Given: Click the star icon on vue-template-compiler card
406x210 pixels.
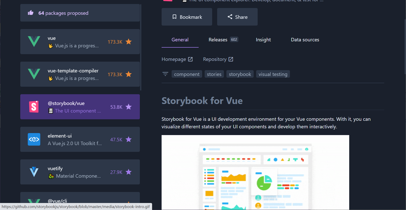Looking at the screenshot, I should coord(129,74).
